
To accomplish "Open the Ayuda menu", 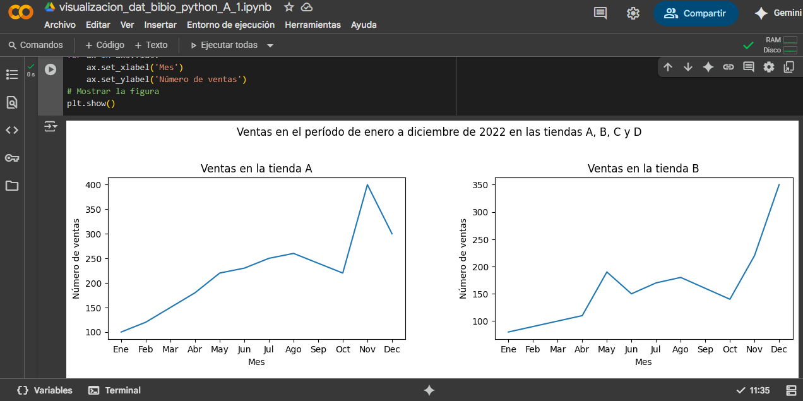I will (364, 25).
